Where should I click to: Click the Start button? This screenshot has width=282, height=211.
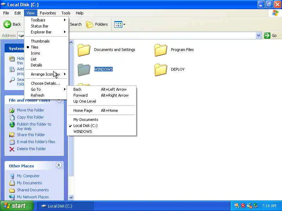pos(17,206)
